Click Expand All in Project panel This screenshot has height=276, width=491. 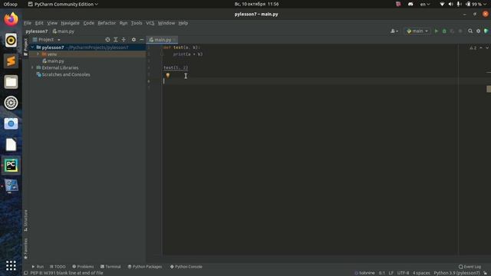pos(116,40)
